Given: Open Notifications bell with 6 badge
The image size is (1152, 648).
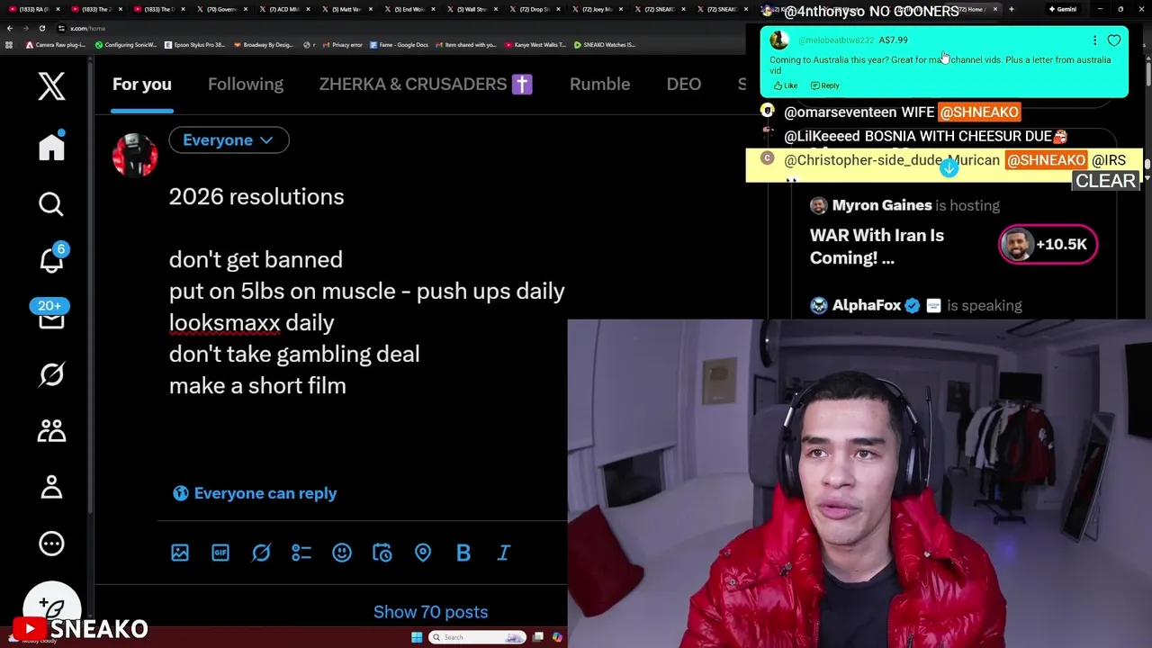Looking at the screenshot, I should pos(51,259).
